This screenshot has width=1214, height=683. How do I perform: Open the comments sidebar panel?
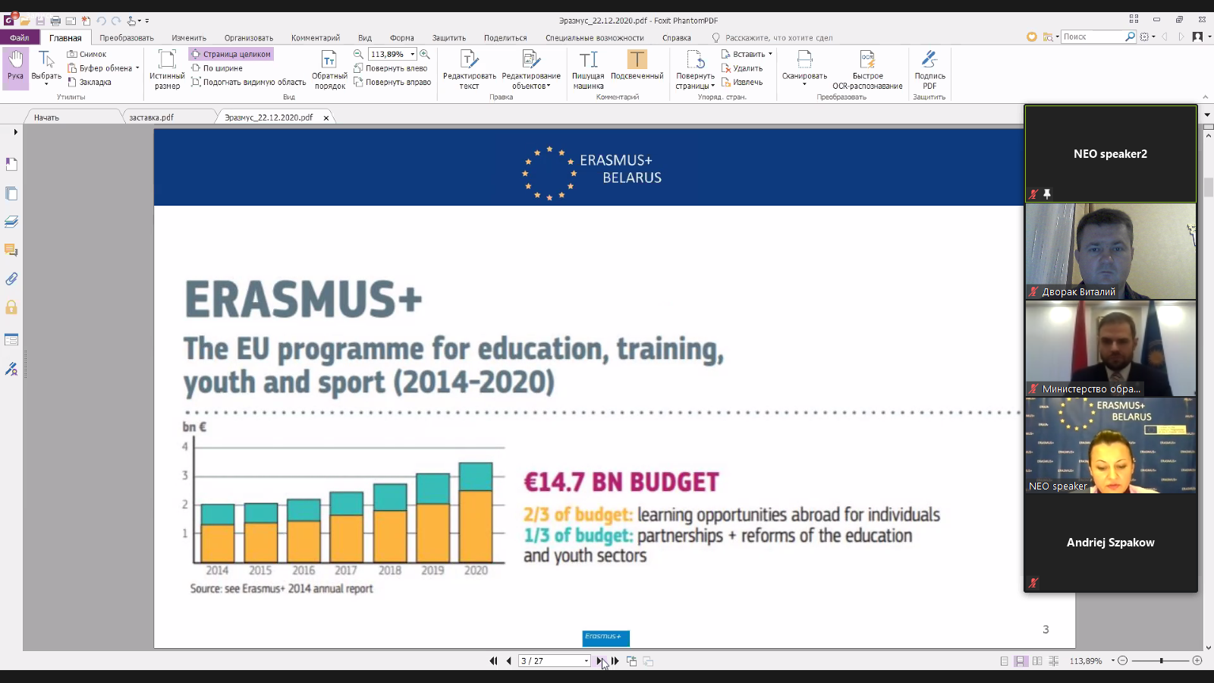coord(11,250)
